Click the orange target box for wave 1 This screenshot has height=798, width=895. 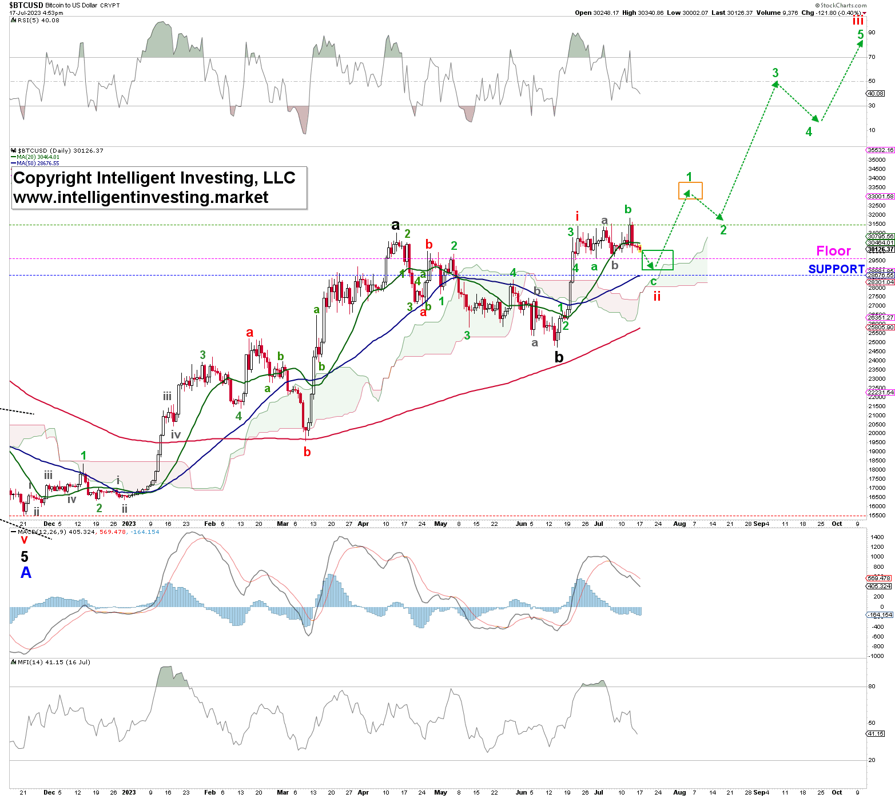(690, 190)
